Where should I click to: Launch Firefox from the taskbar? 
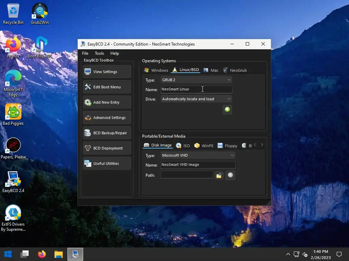click(42, 254)
